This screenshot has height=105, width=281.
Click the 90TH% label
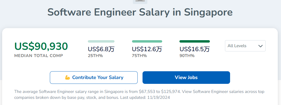pyautogui.click(x=187, y=56)
